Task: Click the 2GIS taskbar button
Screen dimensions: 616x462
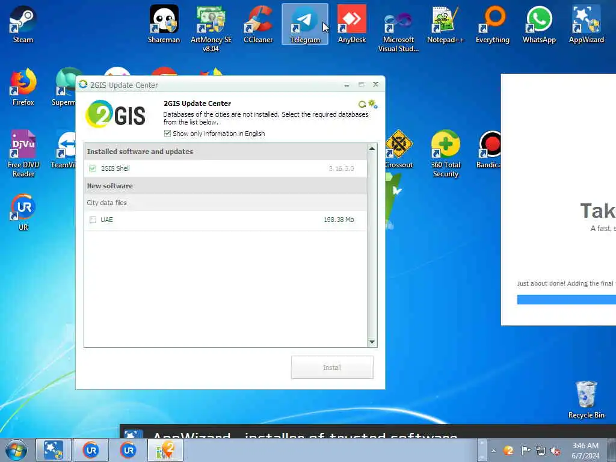Action: [x=165, y=450]
